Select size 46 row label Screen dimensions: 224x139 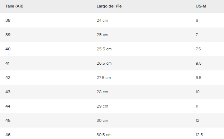click(8, 135)
